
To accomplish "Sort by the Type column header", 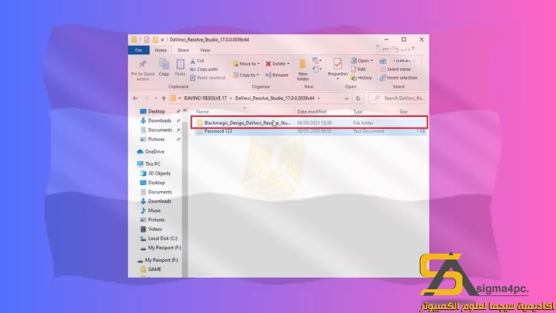I will point(373,112).
